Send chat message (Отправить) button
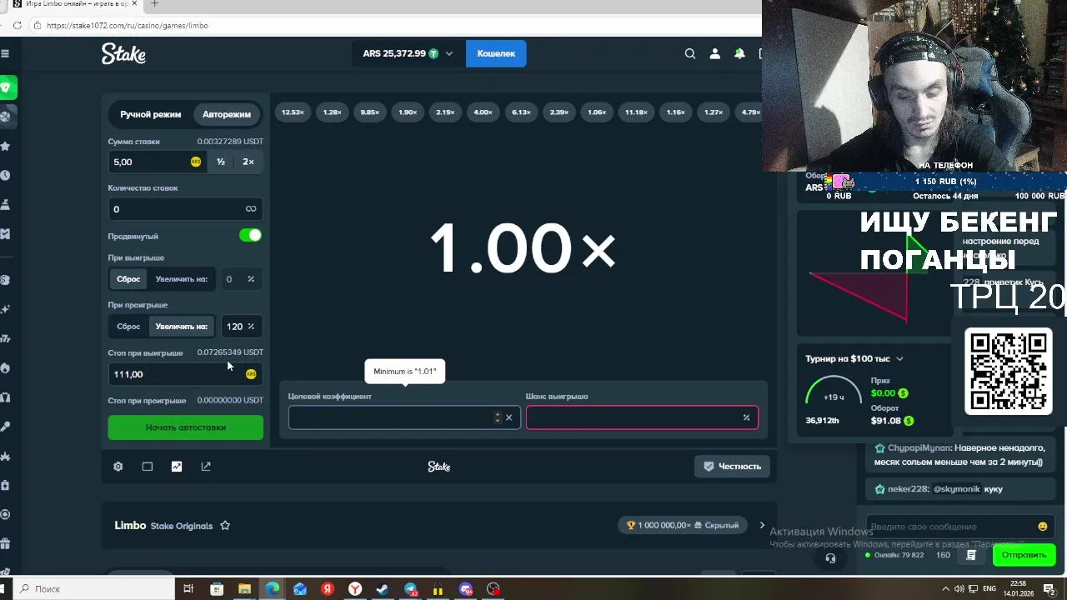Viewport: 1067px width, 600px height. tap(1024, 555)
